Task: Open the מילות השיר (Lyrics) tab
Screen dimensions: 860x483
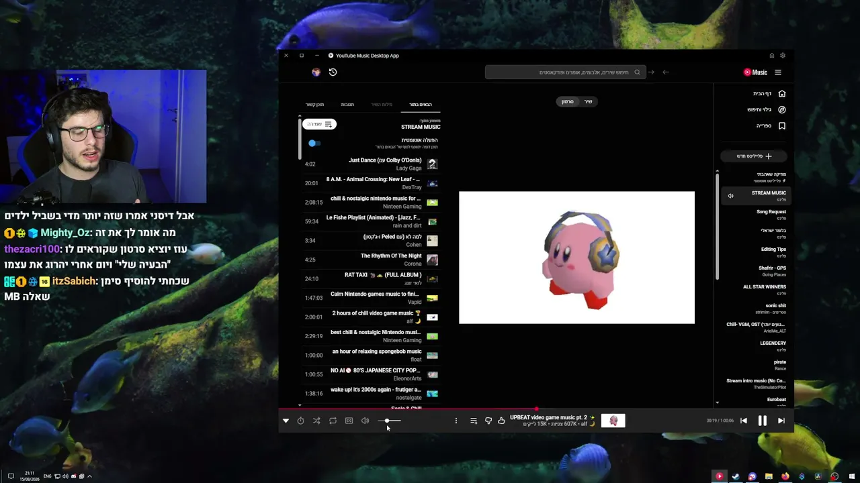Action: pyautogui.click(x=382, y=105)
